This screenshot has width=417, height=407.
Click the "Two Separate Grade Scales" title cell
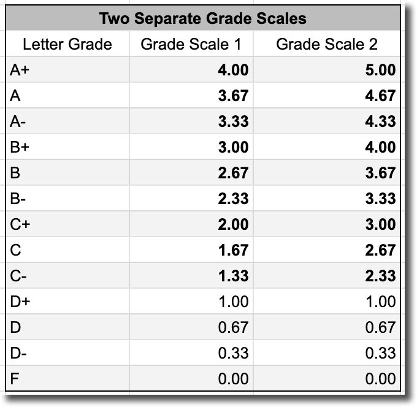[202, 18]
